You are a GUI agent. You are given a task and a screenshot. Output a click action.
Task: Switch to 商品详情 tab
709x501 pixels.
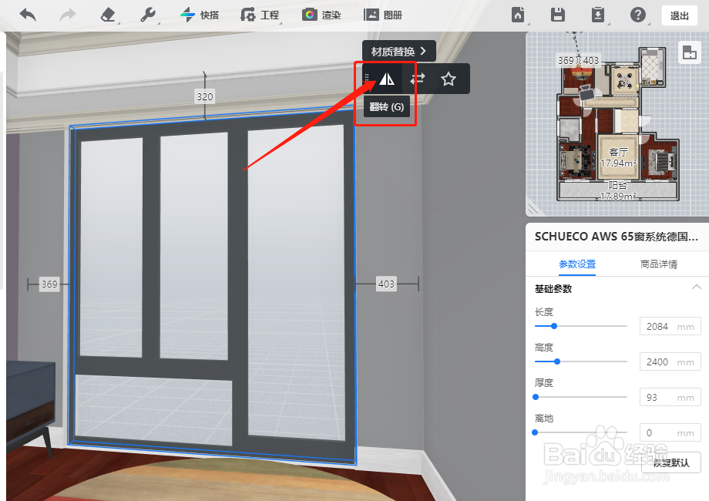pyautogui.click(x=658, y=264)
